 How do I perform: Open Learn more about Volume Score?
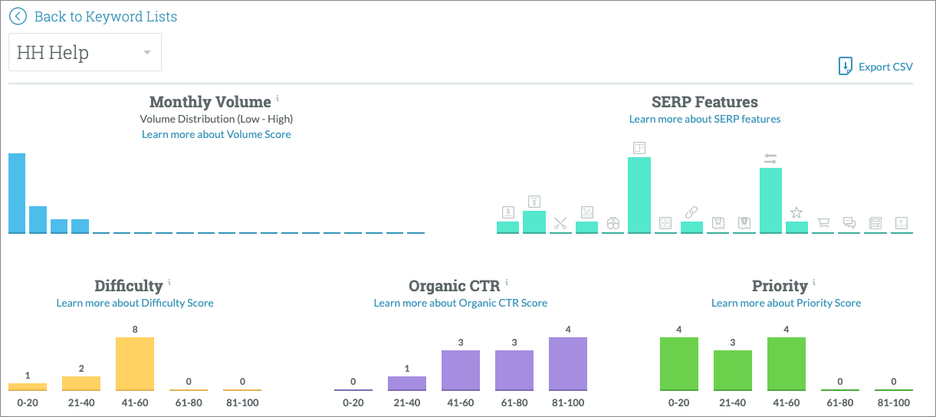point(216,134)
